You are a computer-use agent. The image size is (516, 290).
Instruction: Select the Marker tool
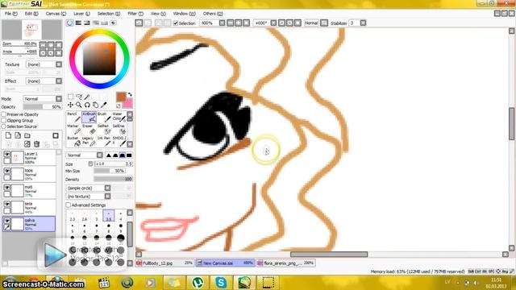pos(73,129)
